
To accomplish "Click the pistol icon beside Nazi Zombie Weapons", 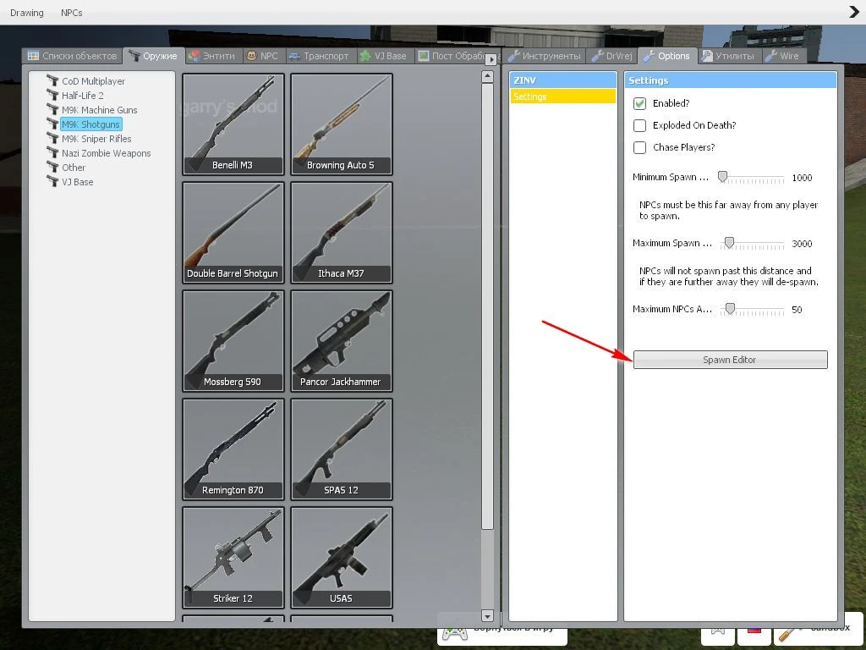I will 53,152.
